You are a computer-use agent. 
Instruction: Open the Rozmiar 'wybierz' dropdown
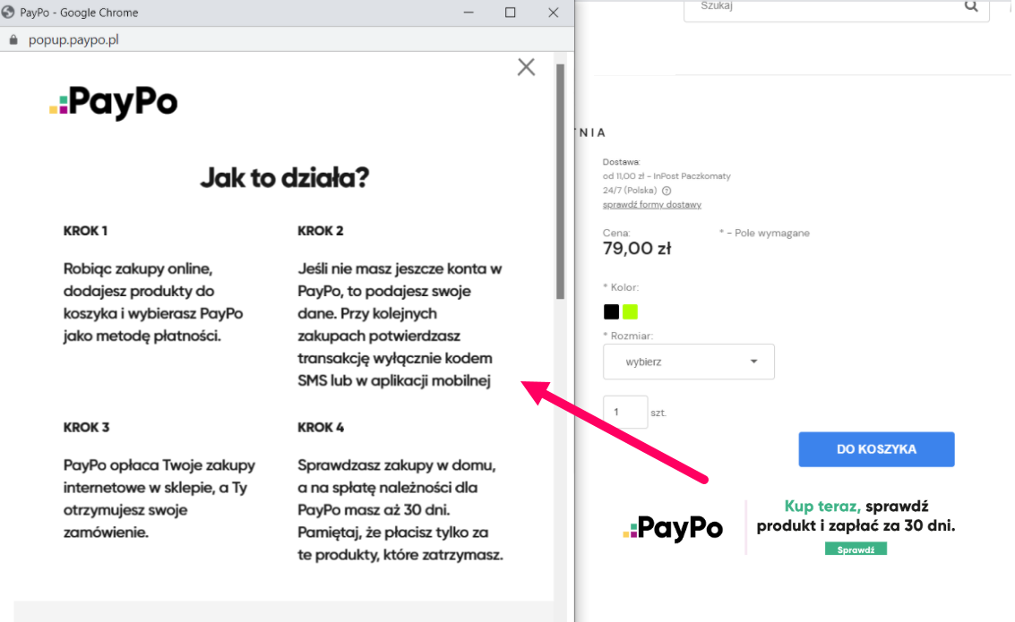689,362
